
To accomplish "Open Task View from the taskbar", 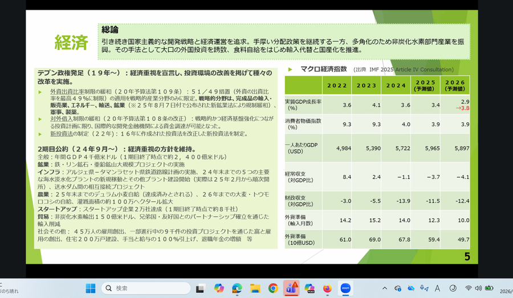I will click(x=200, y=288).
